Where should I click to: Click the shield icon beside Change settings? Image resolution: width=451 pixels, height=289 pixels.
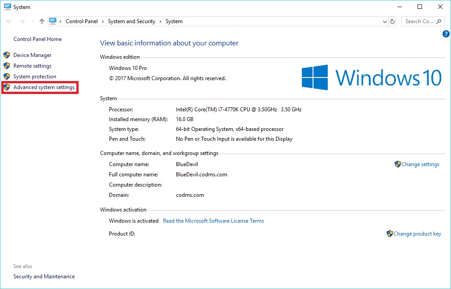coord(398,164)
